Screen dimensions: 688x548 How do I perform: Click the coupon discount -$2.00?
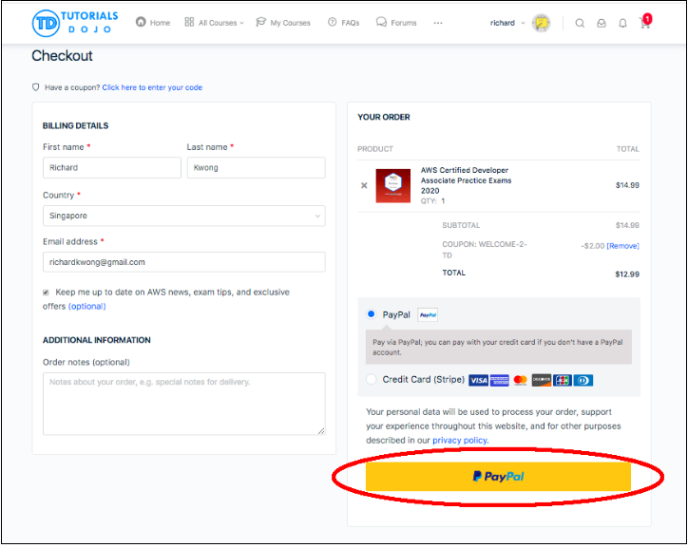click(593, 246)
